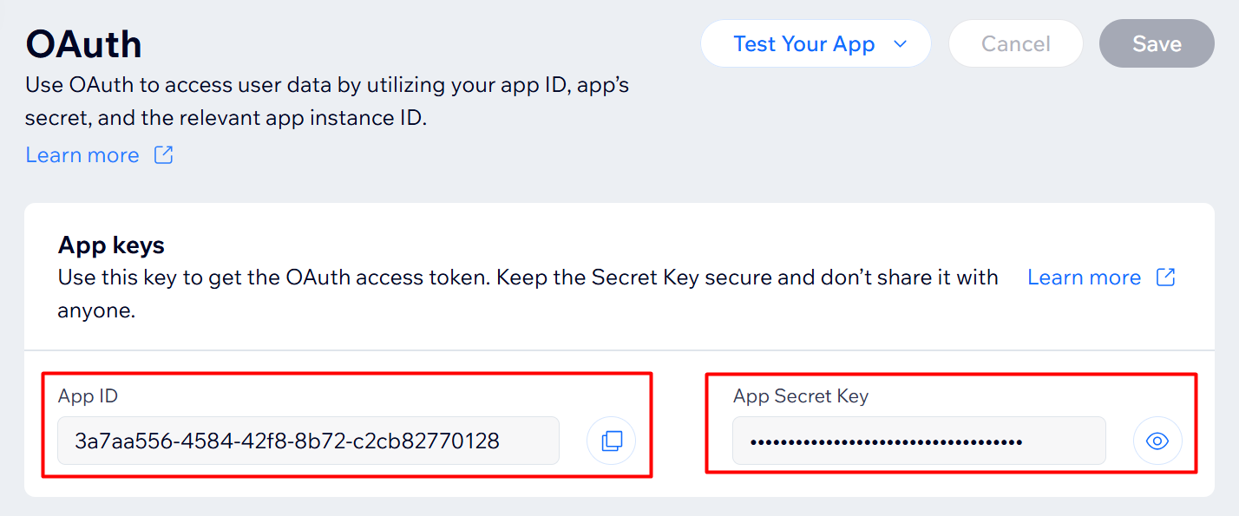The image size is (1239, 516).
Task: Click the masked secret key dots
Action: (x=886, y=442)
